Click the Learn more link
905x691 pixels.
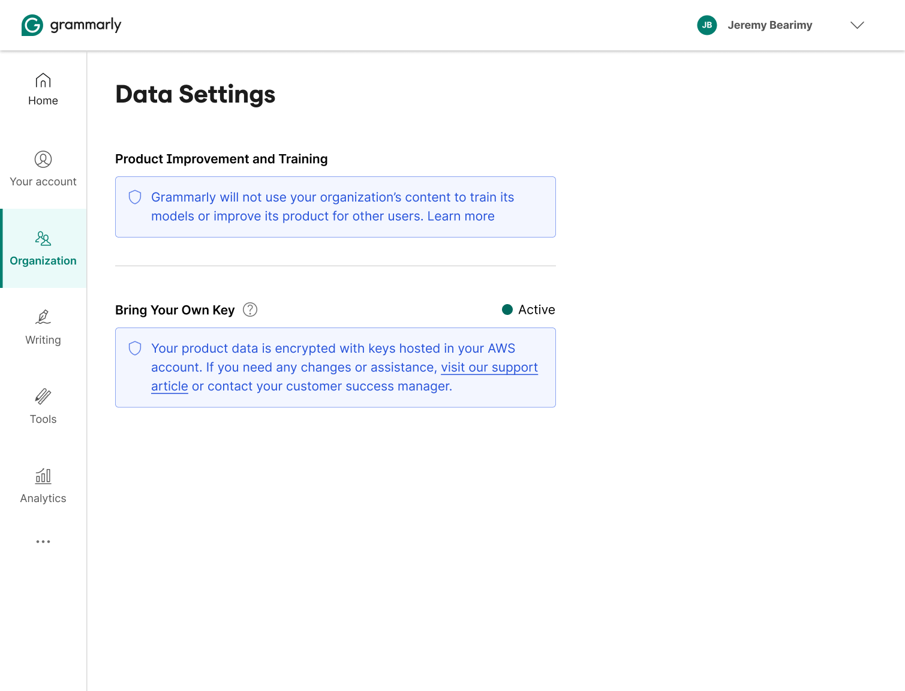[x=461, y=216]
